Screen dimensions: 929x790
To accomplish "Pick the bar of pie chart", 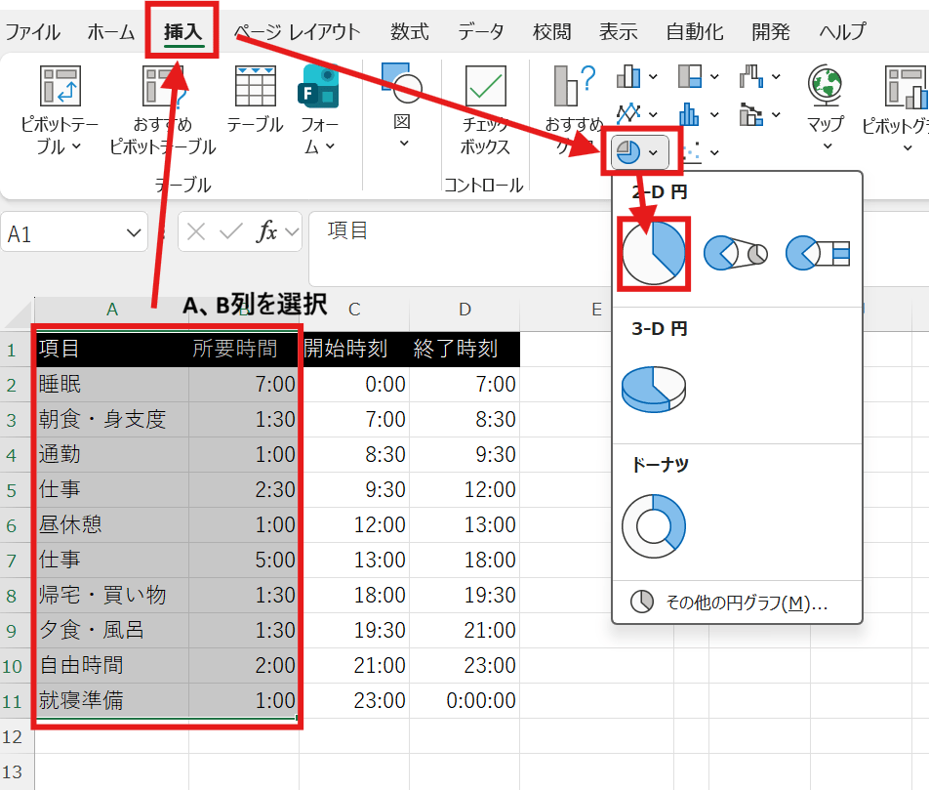I will [819, 254].
